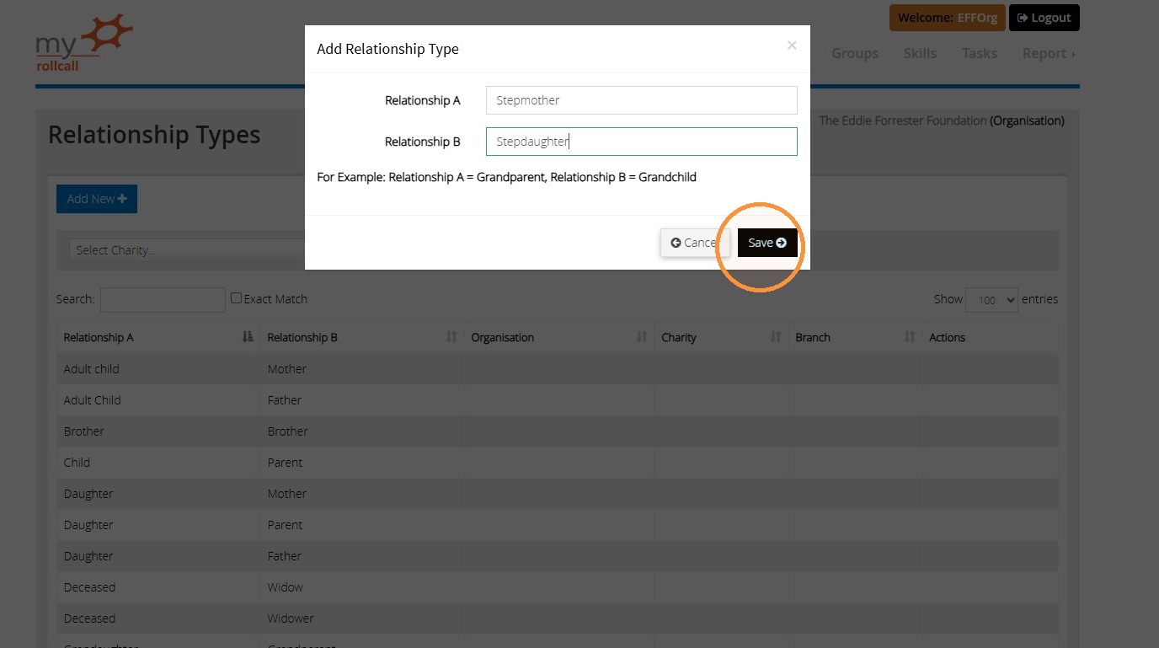Sort table by Relationship B column
This screenshot has height=648, width=1159.
click(362, 337)
